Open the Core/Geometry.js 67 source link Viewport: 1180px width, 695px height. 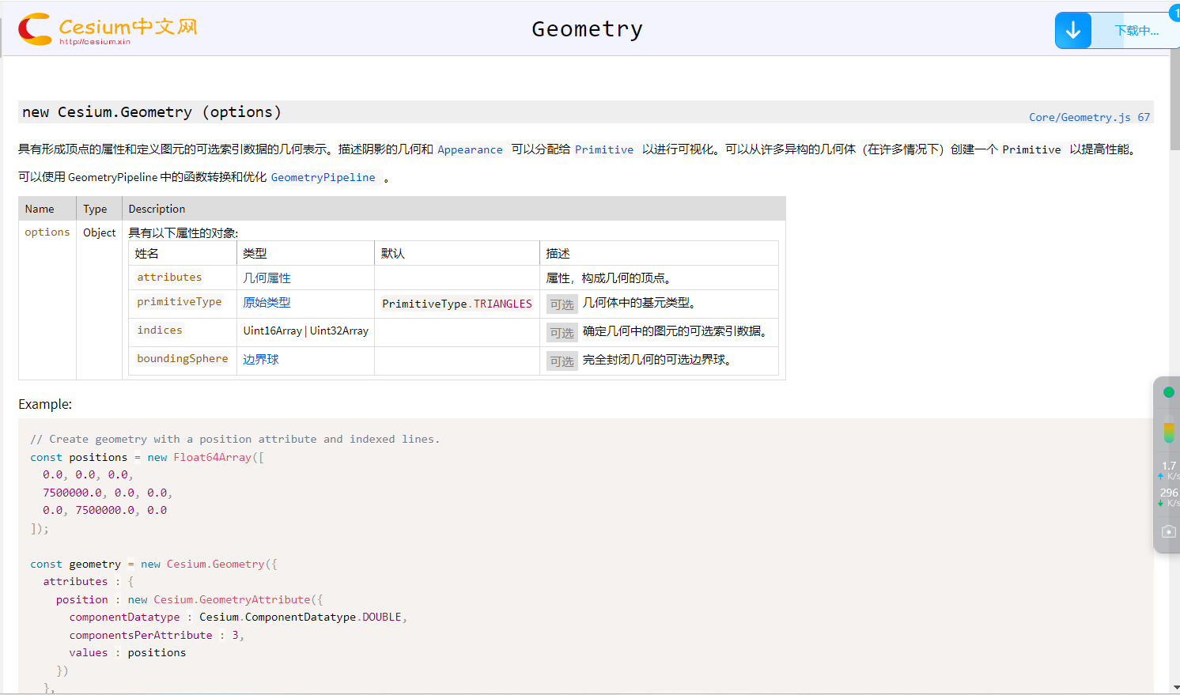1089,116
